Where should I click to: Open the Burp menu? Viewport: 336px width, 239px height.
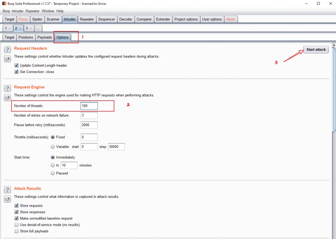6,11
